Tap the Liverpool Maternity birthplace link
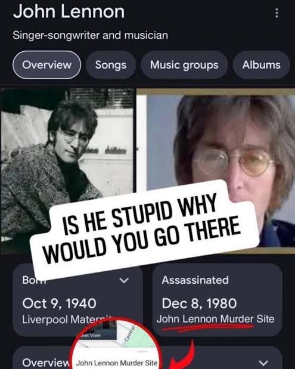Screen dimensions: 295x369 pyautogui.click(x=66, y=320)
